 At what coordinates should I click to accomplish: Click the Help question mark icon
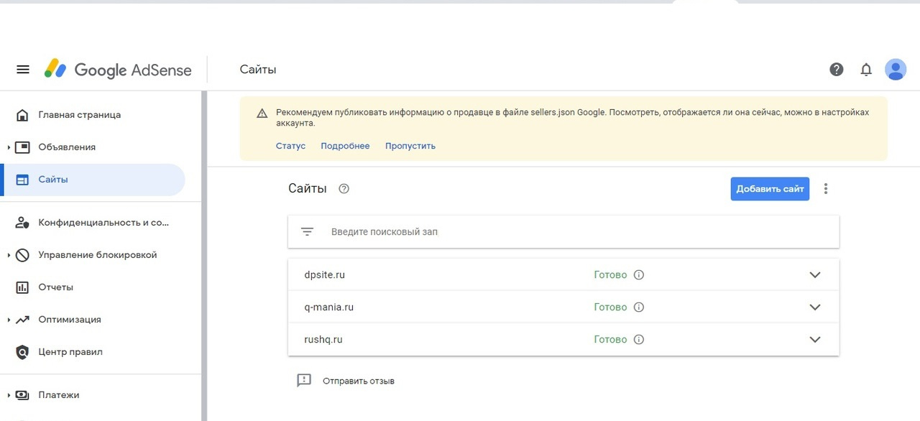pos(837,70)
